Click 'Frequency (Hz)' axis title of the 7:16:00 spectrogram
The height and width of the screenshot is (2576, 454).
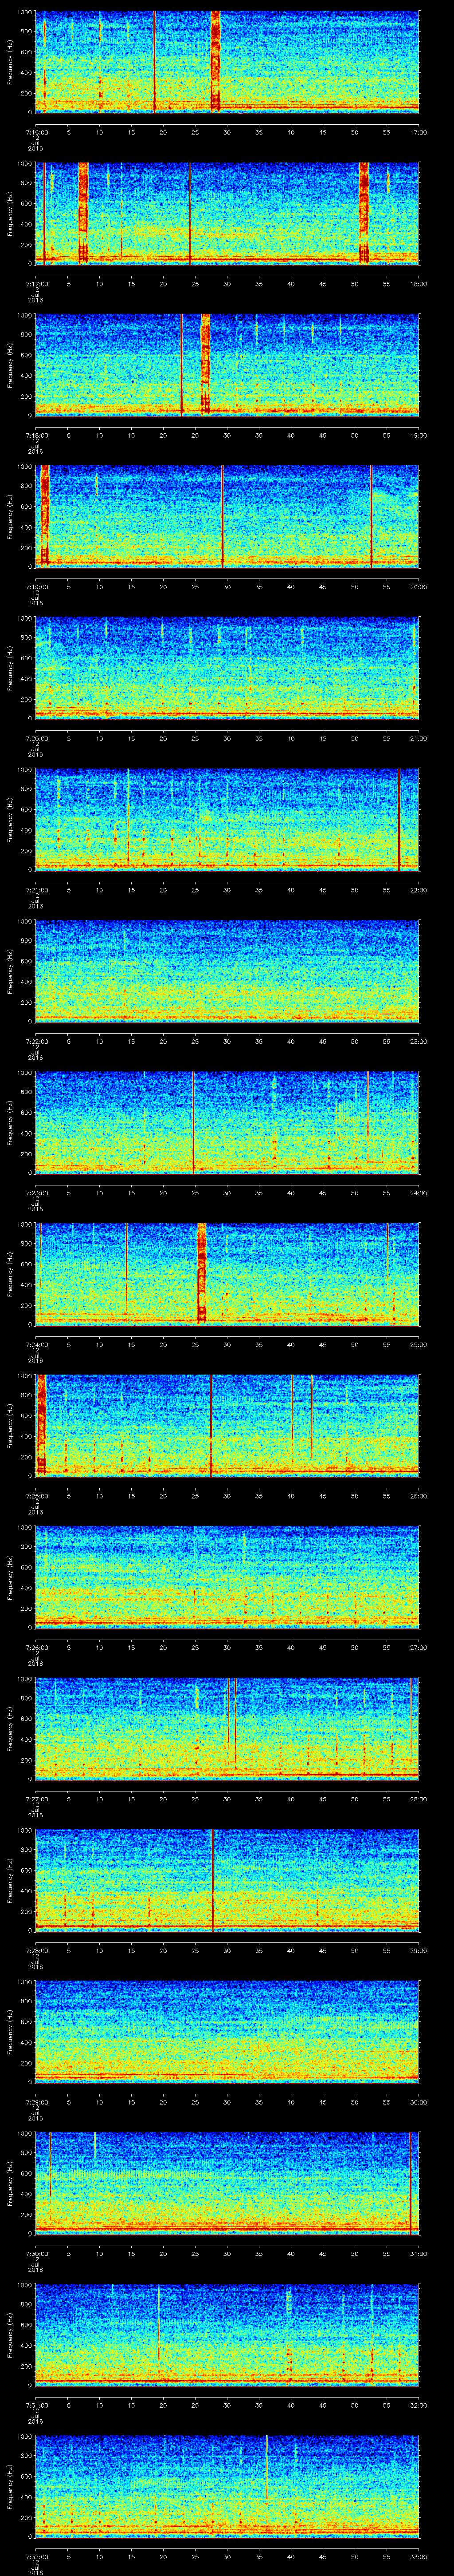tap(10, 62)
